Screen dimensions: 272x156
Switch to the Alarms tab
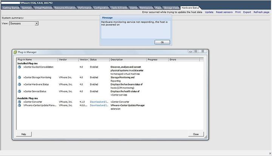point(134,8)
